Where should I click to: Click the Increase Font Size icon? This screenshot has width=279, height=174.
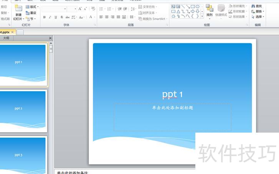click(80, 9)
